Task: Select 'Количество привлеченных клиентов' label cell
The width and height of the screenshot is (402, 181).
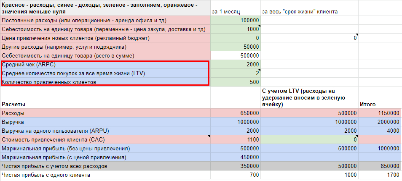Action: (x=105, y=82)
